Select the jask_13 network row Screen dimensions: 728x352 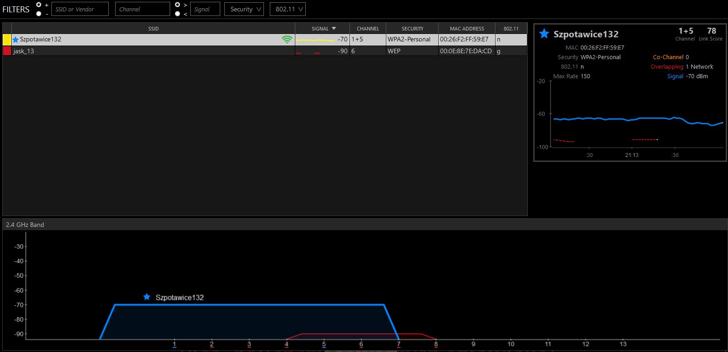[265, 51]
